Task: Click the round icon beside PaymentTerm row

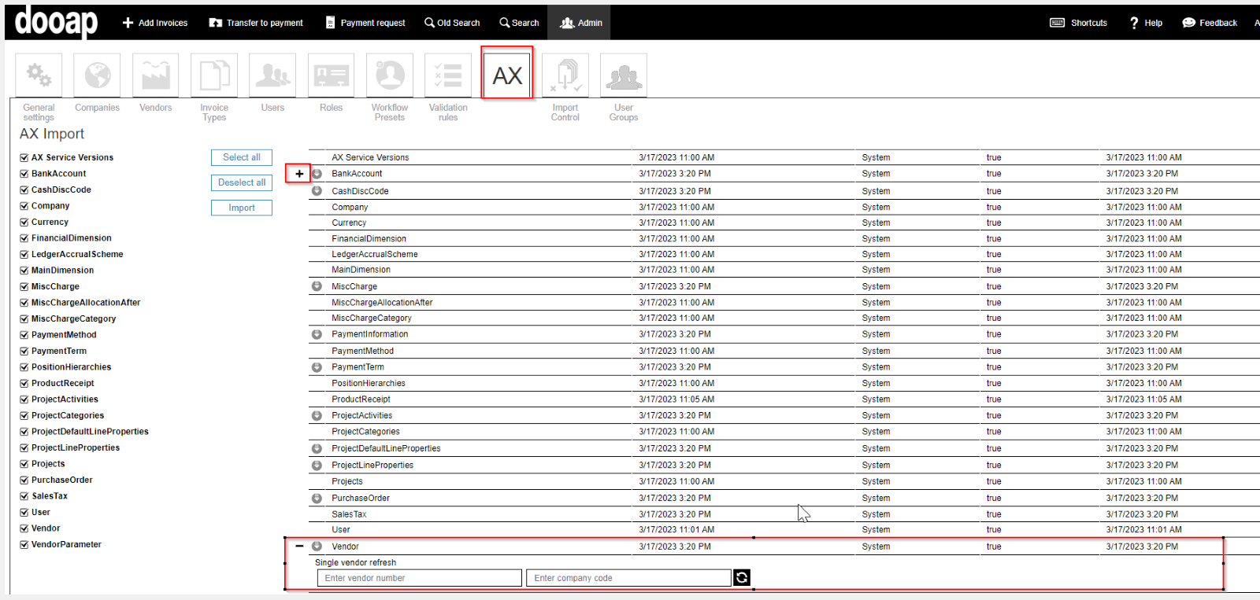Action: 317,367
